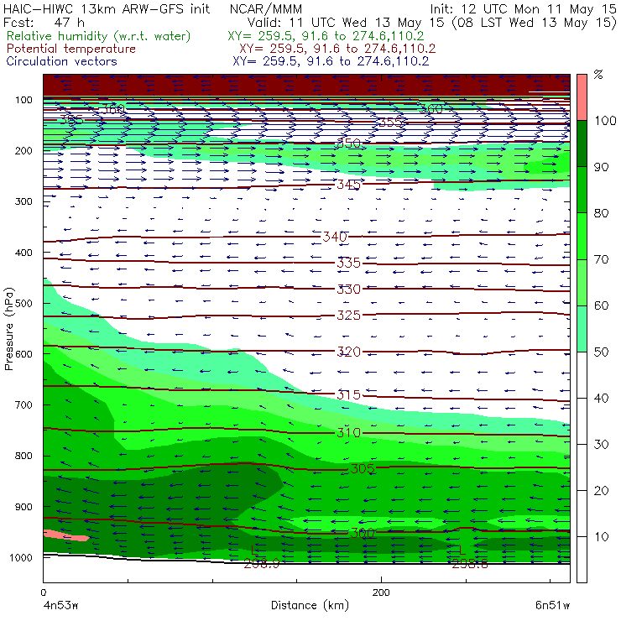621x621 pixels.
Task: Click the 'Distance (km)' axis label
Action: pyautogui.click(x=310, y=605)
